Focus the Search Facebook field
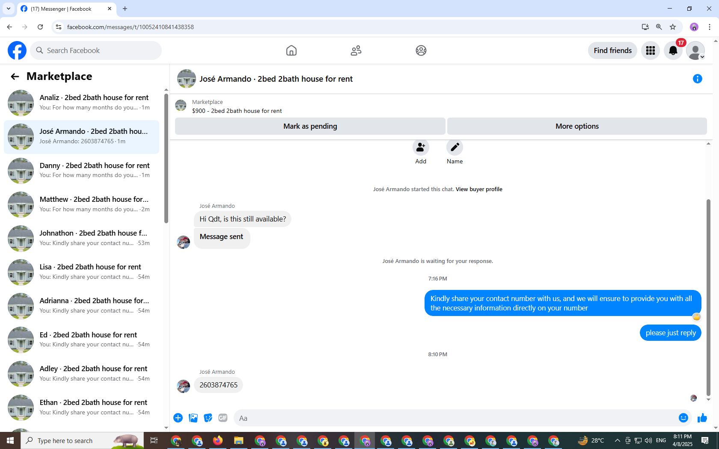The height and width of the screenshot is (449, 719). [96, 50]
